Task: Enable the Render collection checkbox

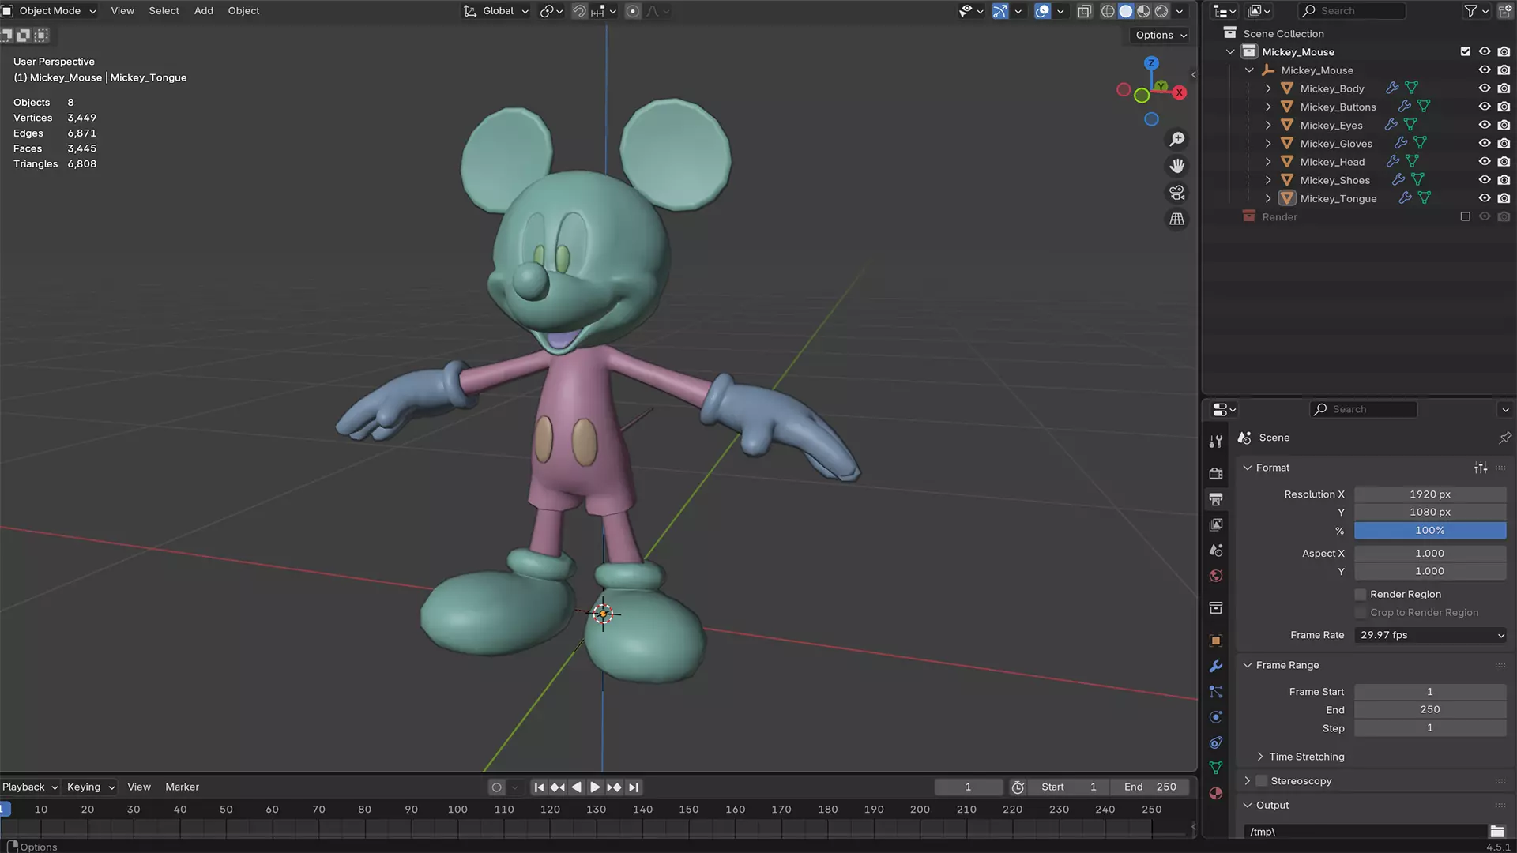Action: point(1466,216)
